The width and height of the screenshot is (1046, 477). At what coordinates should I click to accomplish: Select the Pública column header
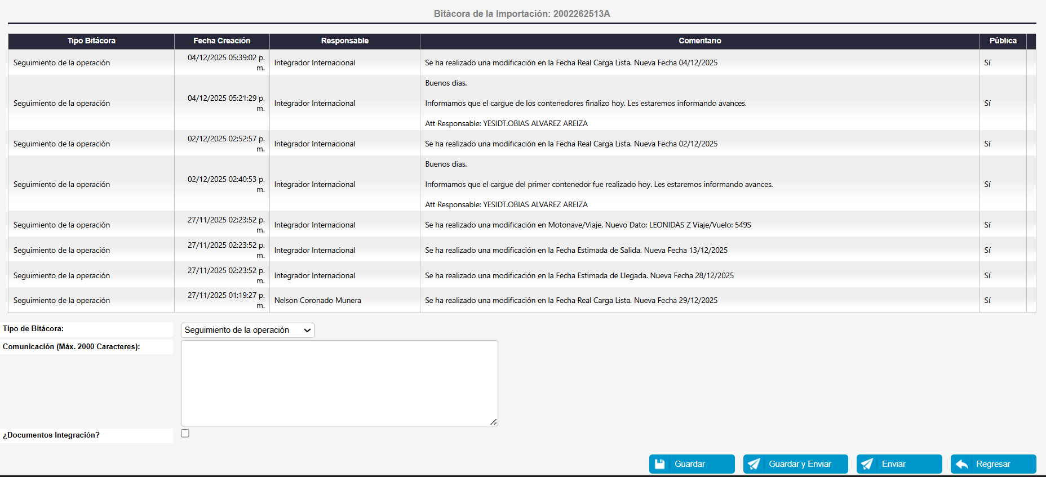tap(1003, 41)
